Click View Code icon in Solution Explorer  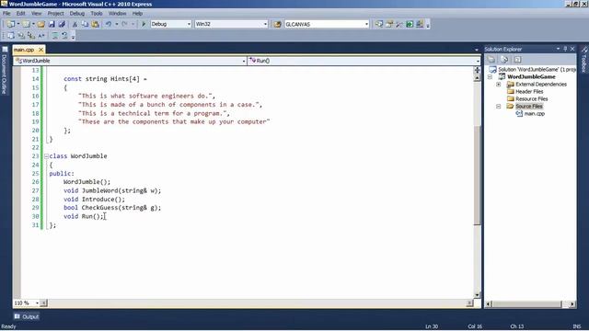click(x=517, y=60)
